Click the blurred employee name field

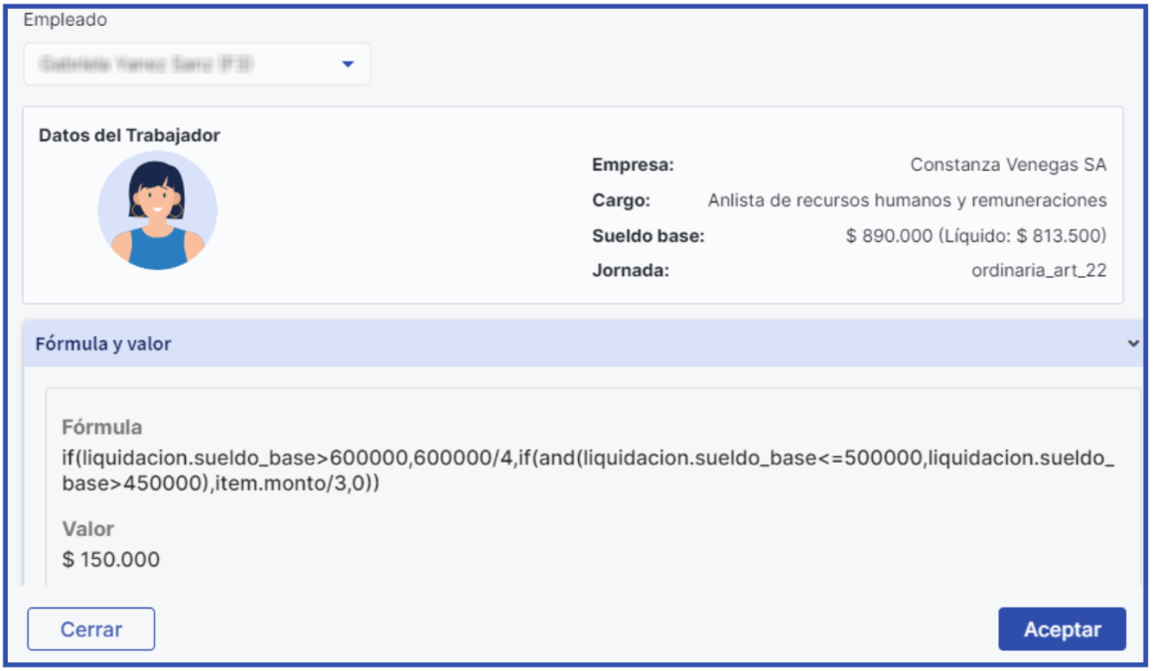(149, 65)
